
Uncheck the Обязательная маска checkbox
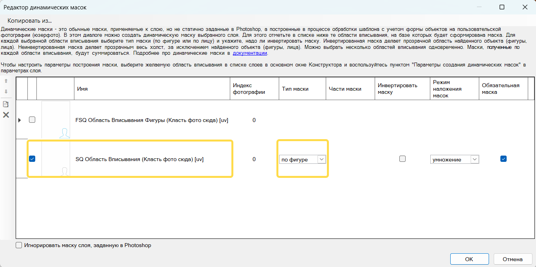[x=503, y=159]
